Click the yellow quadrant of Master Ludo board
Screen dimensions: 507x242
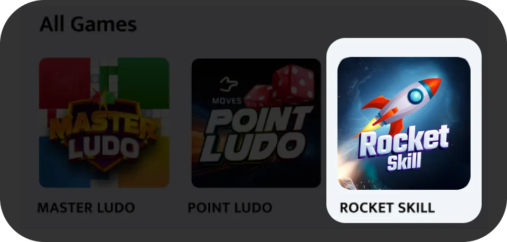click(x=144, y=162)
